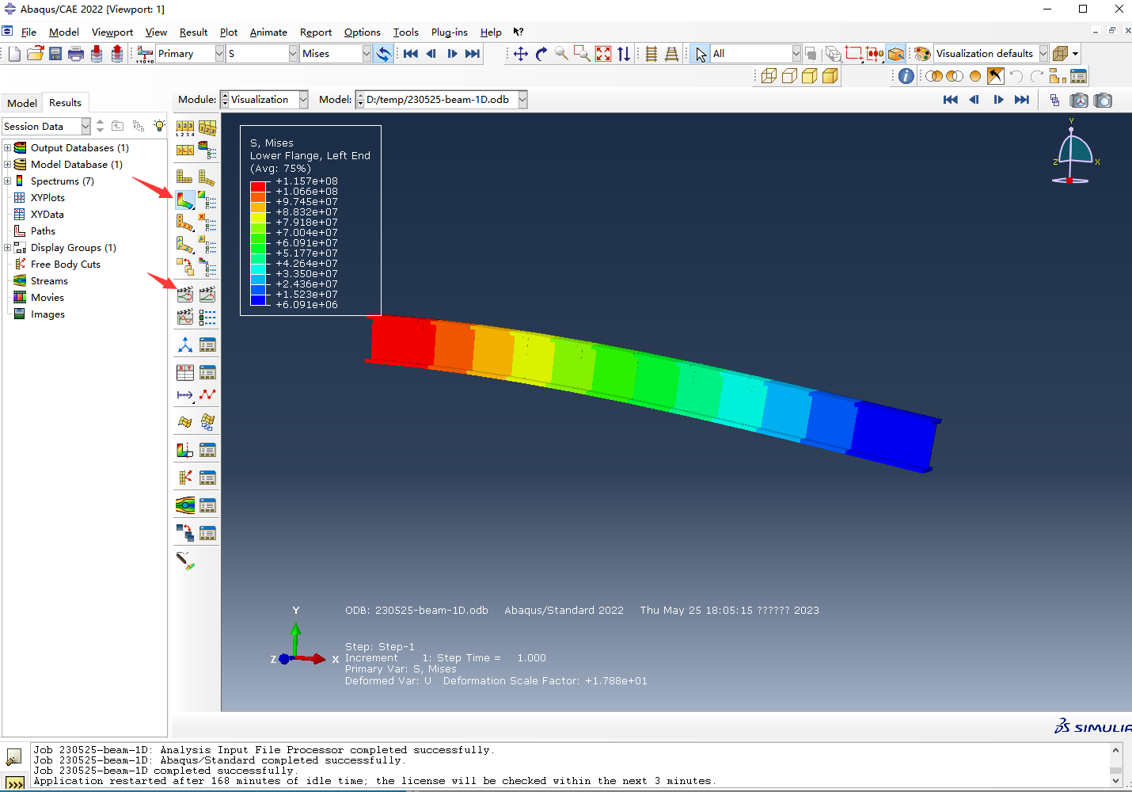The width and height of the screenshot is (1132, 792).
Task: Click the red color in contour legend
Action: [258, 187]
